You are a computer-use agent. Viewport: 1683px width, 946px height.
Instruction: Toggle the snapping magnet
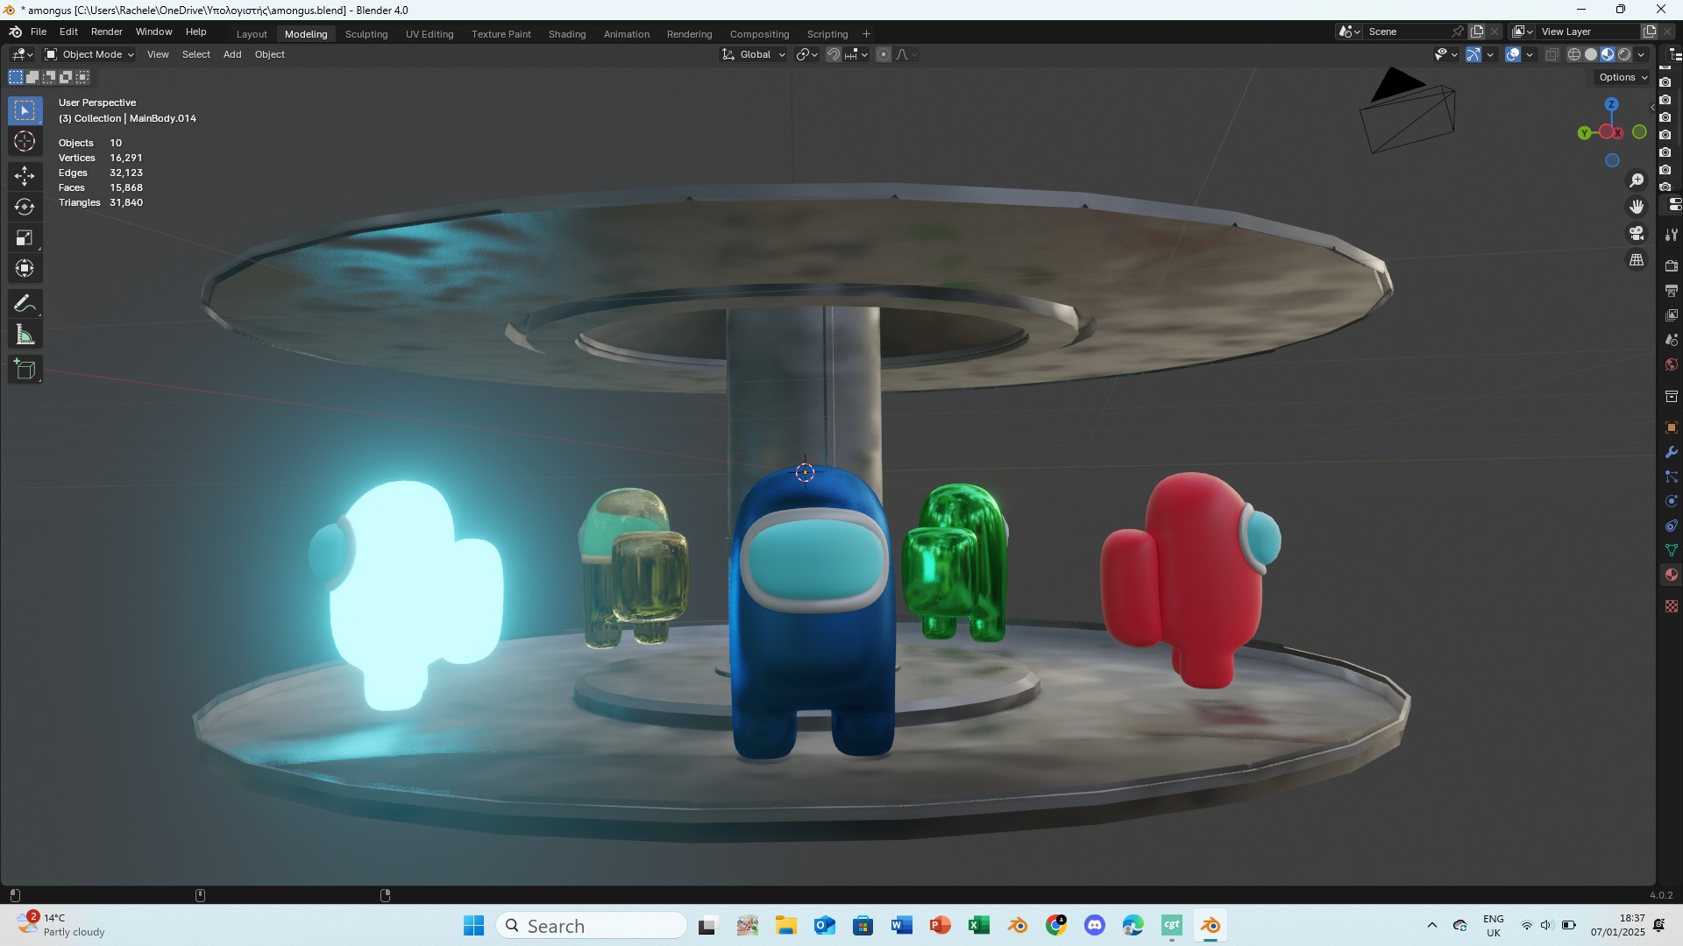[834, 54]
